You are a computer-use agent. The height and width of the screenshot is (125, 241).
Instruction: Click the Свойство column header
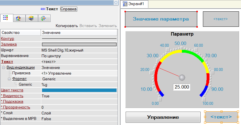click(21, 33)
